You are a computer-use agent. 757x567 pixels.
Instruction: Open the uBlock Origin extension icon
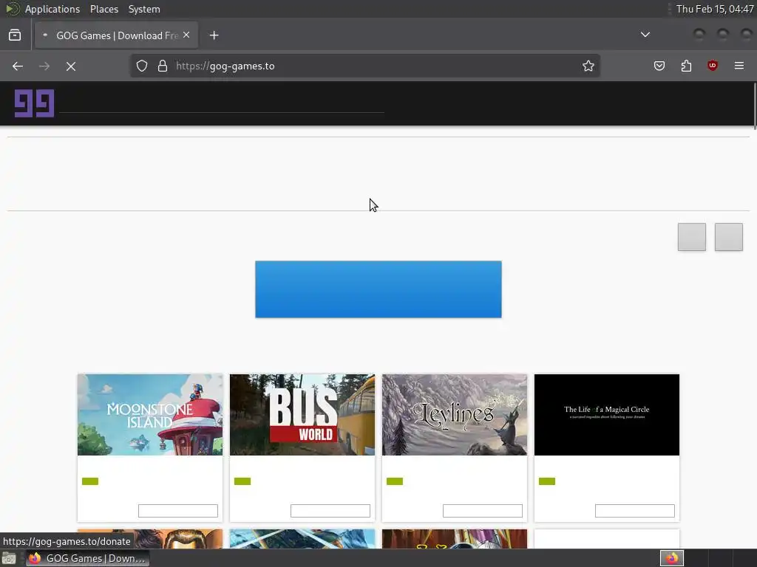tap(712, 66)
